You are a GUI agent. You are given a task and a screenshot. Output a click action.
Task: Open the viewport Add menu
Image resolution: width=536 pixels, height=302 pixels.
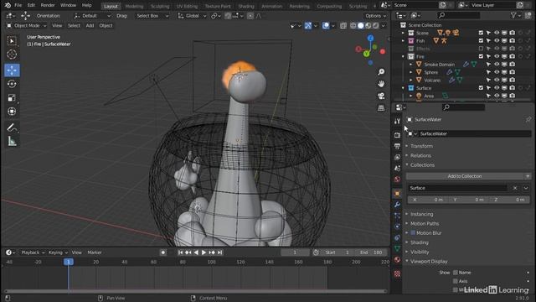(x=90, y=26)
